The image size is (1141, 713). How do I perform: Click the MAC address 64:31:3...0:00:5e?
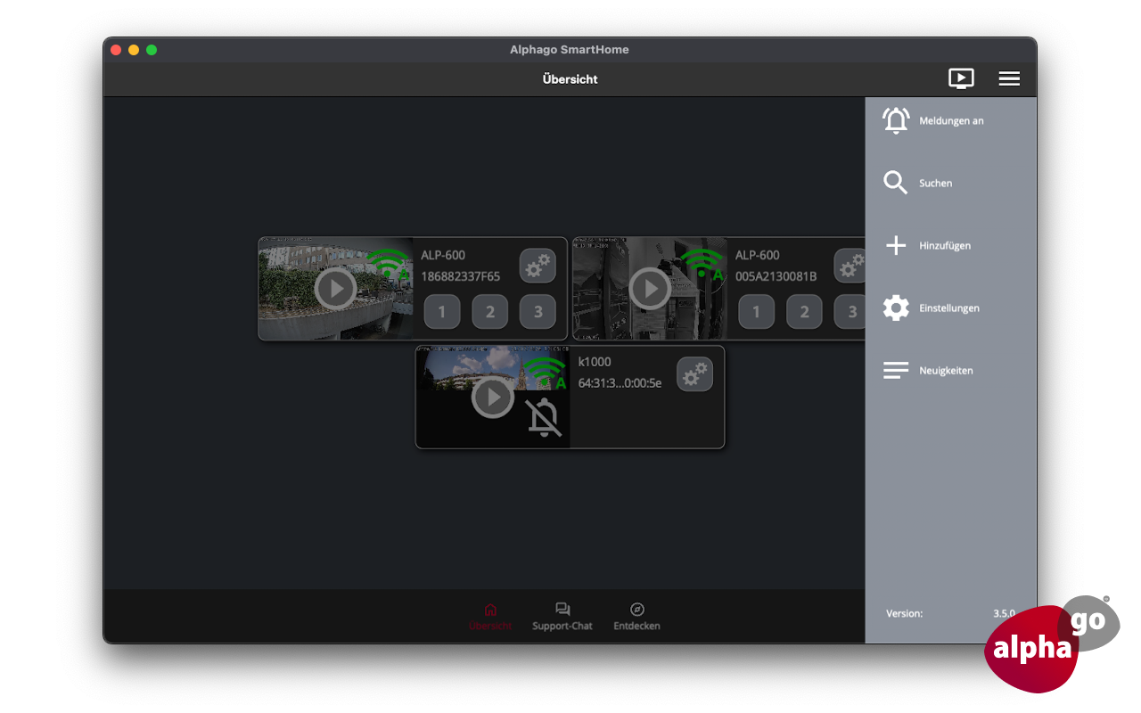620,383
